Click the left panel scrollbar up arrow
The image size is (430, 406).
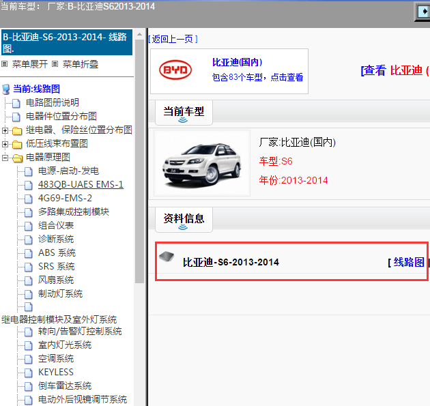point(140,35)
